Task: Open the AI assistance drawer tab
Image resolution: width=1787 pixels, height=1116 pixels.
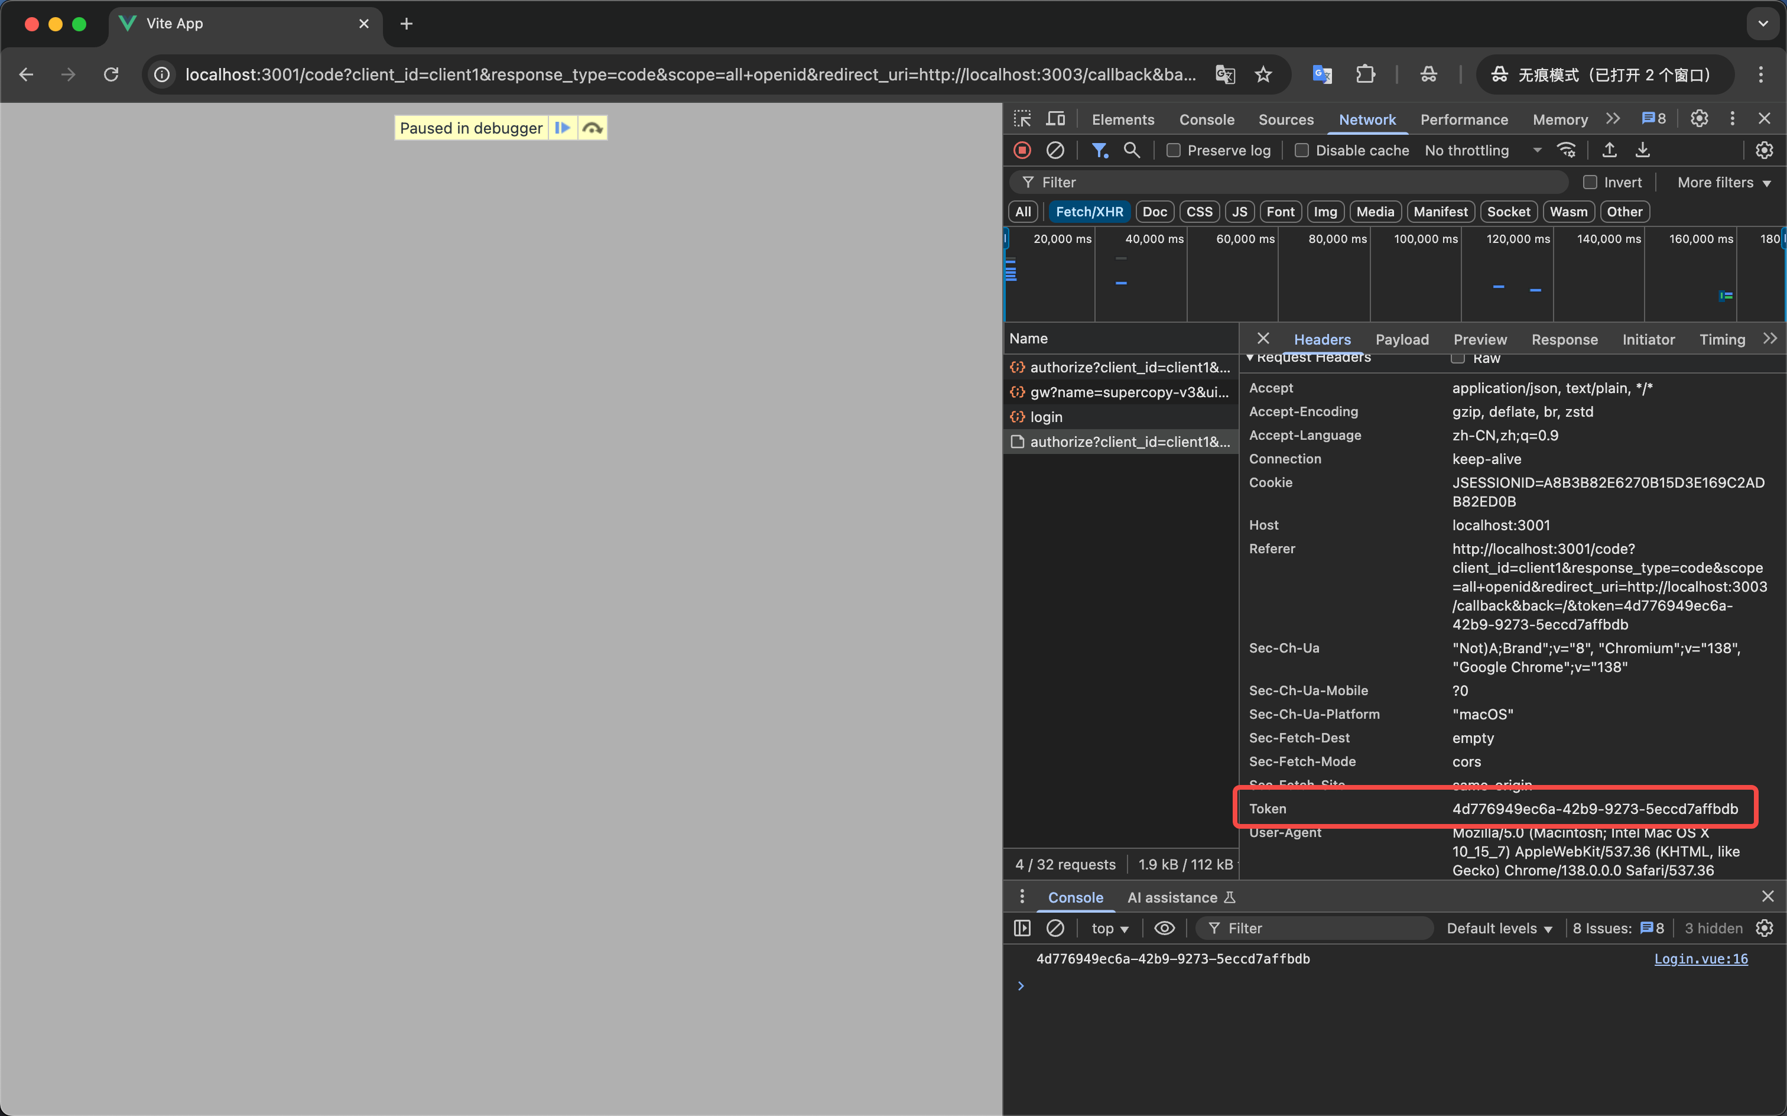Action: [x=1181, y=897]
